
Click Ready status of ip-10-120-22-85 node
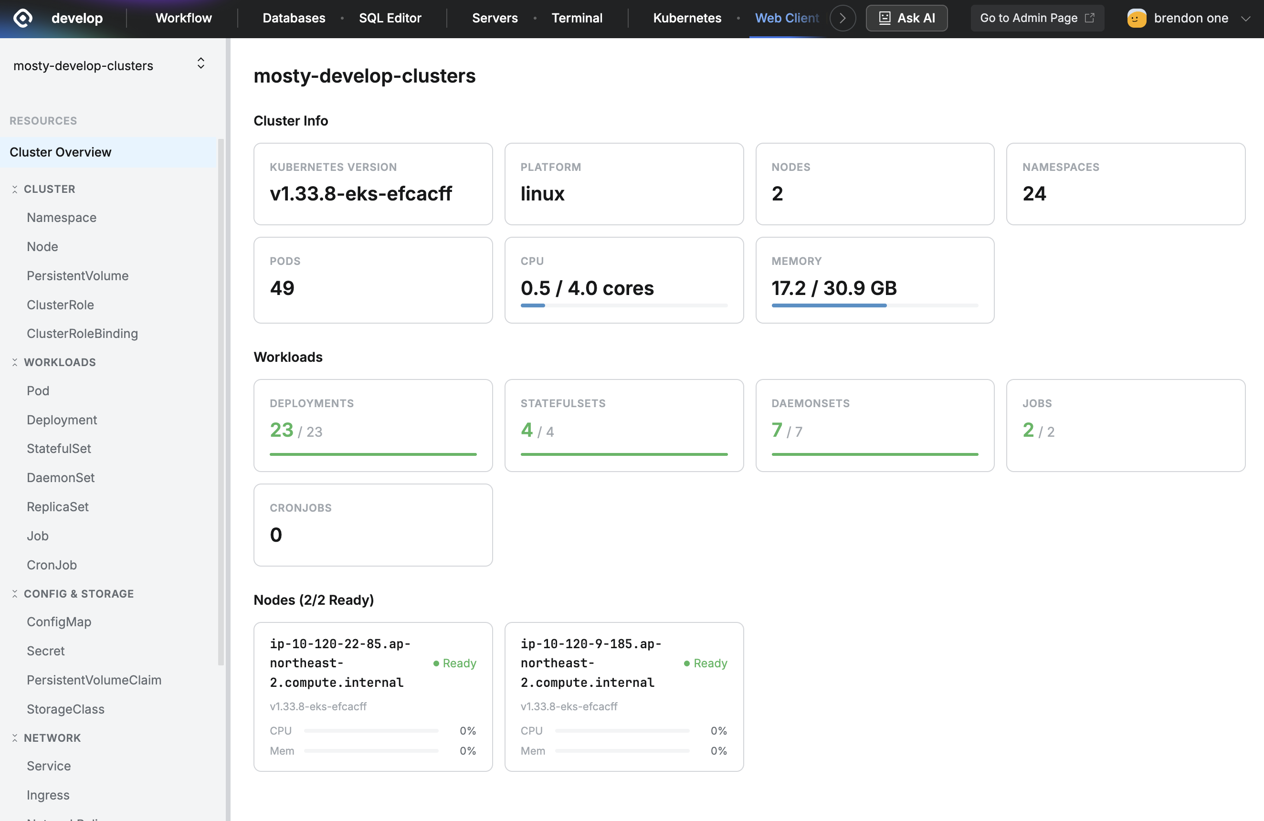pyautogui.click(x=454, y=663)
